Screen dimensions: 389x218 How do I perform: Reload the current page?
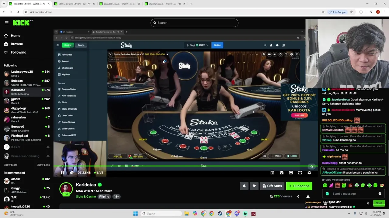[x=18, y=12]
